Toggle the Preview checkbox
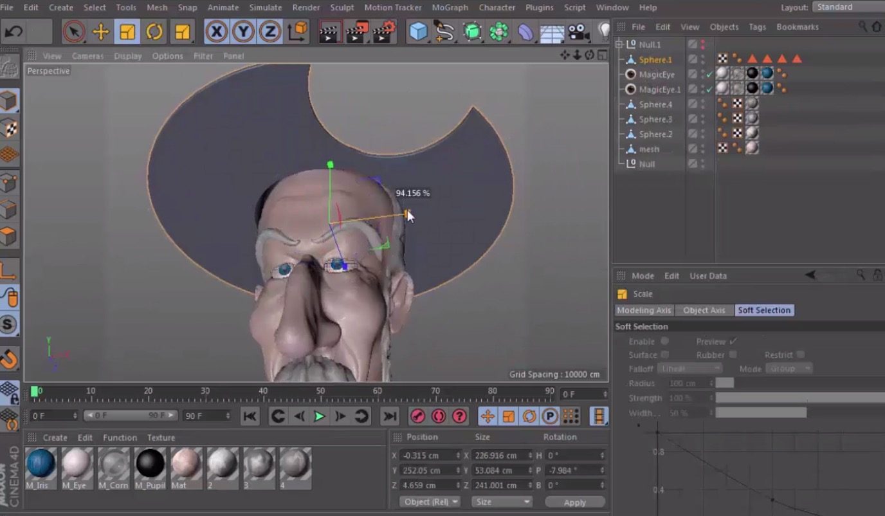The width and height of the screenshot is (885, 516). (x=733, y=341)
